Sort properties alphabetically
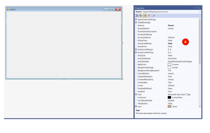Screen dimensions: 210x133 click(x=141, y=15)
